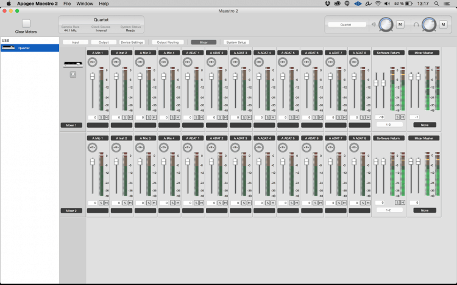Mute the A ADAT 1 channel in Mixer 1
Image resolution: width=457 pixels, height=285 pixels.
(202, 117)
